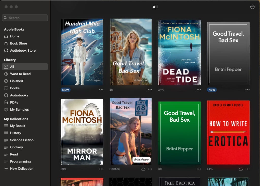Open more options for Dead Tide
Screen dimensions: 260x186
pos(199,90)
